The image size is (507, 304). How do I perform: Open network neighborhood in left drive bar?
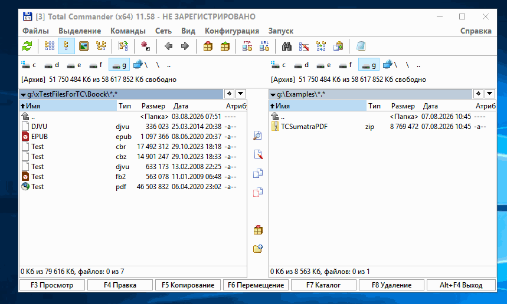coord(140,65)
